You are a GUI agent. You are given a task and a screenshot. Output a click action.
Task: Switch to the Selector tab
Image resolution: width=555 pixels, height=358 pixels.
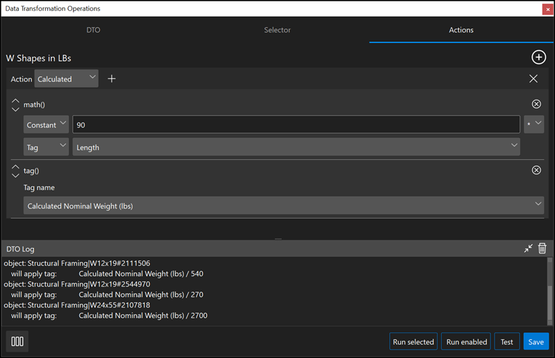[x=277, y=30]
